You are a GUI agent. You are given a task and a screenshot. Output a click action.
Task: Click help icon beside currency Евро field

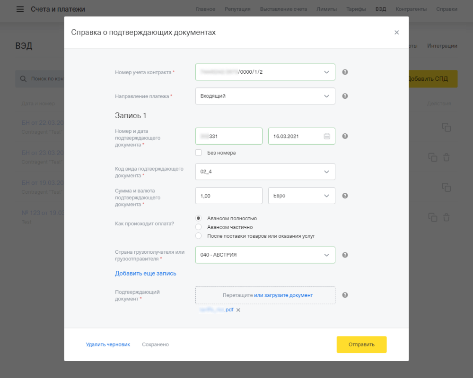345,196
